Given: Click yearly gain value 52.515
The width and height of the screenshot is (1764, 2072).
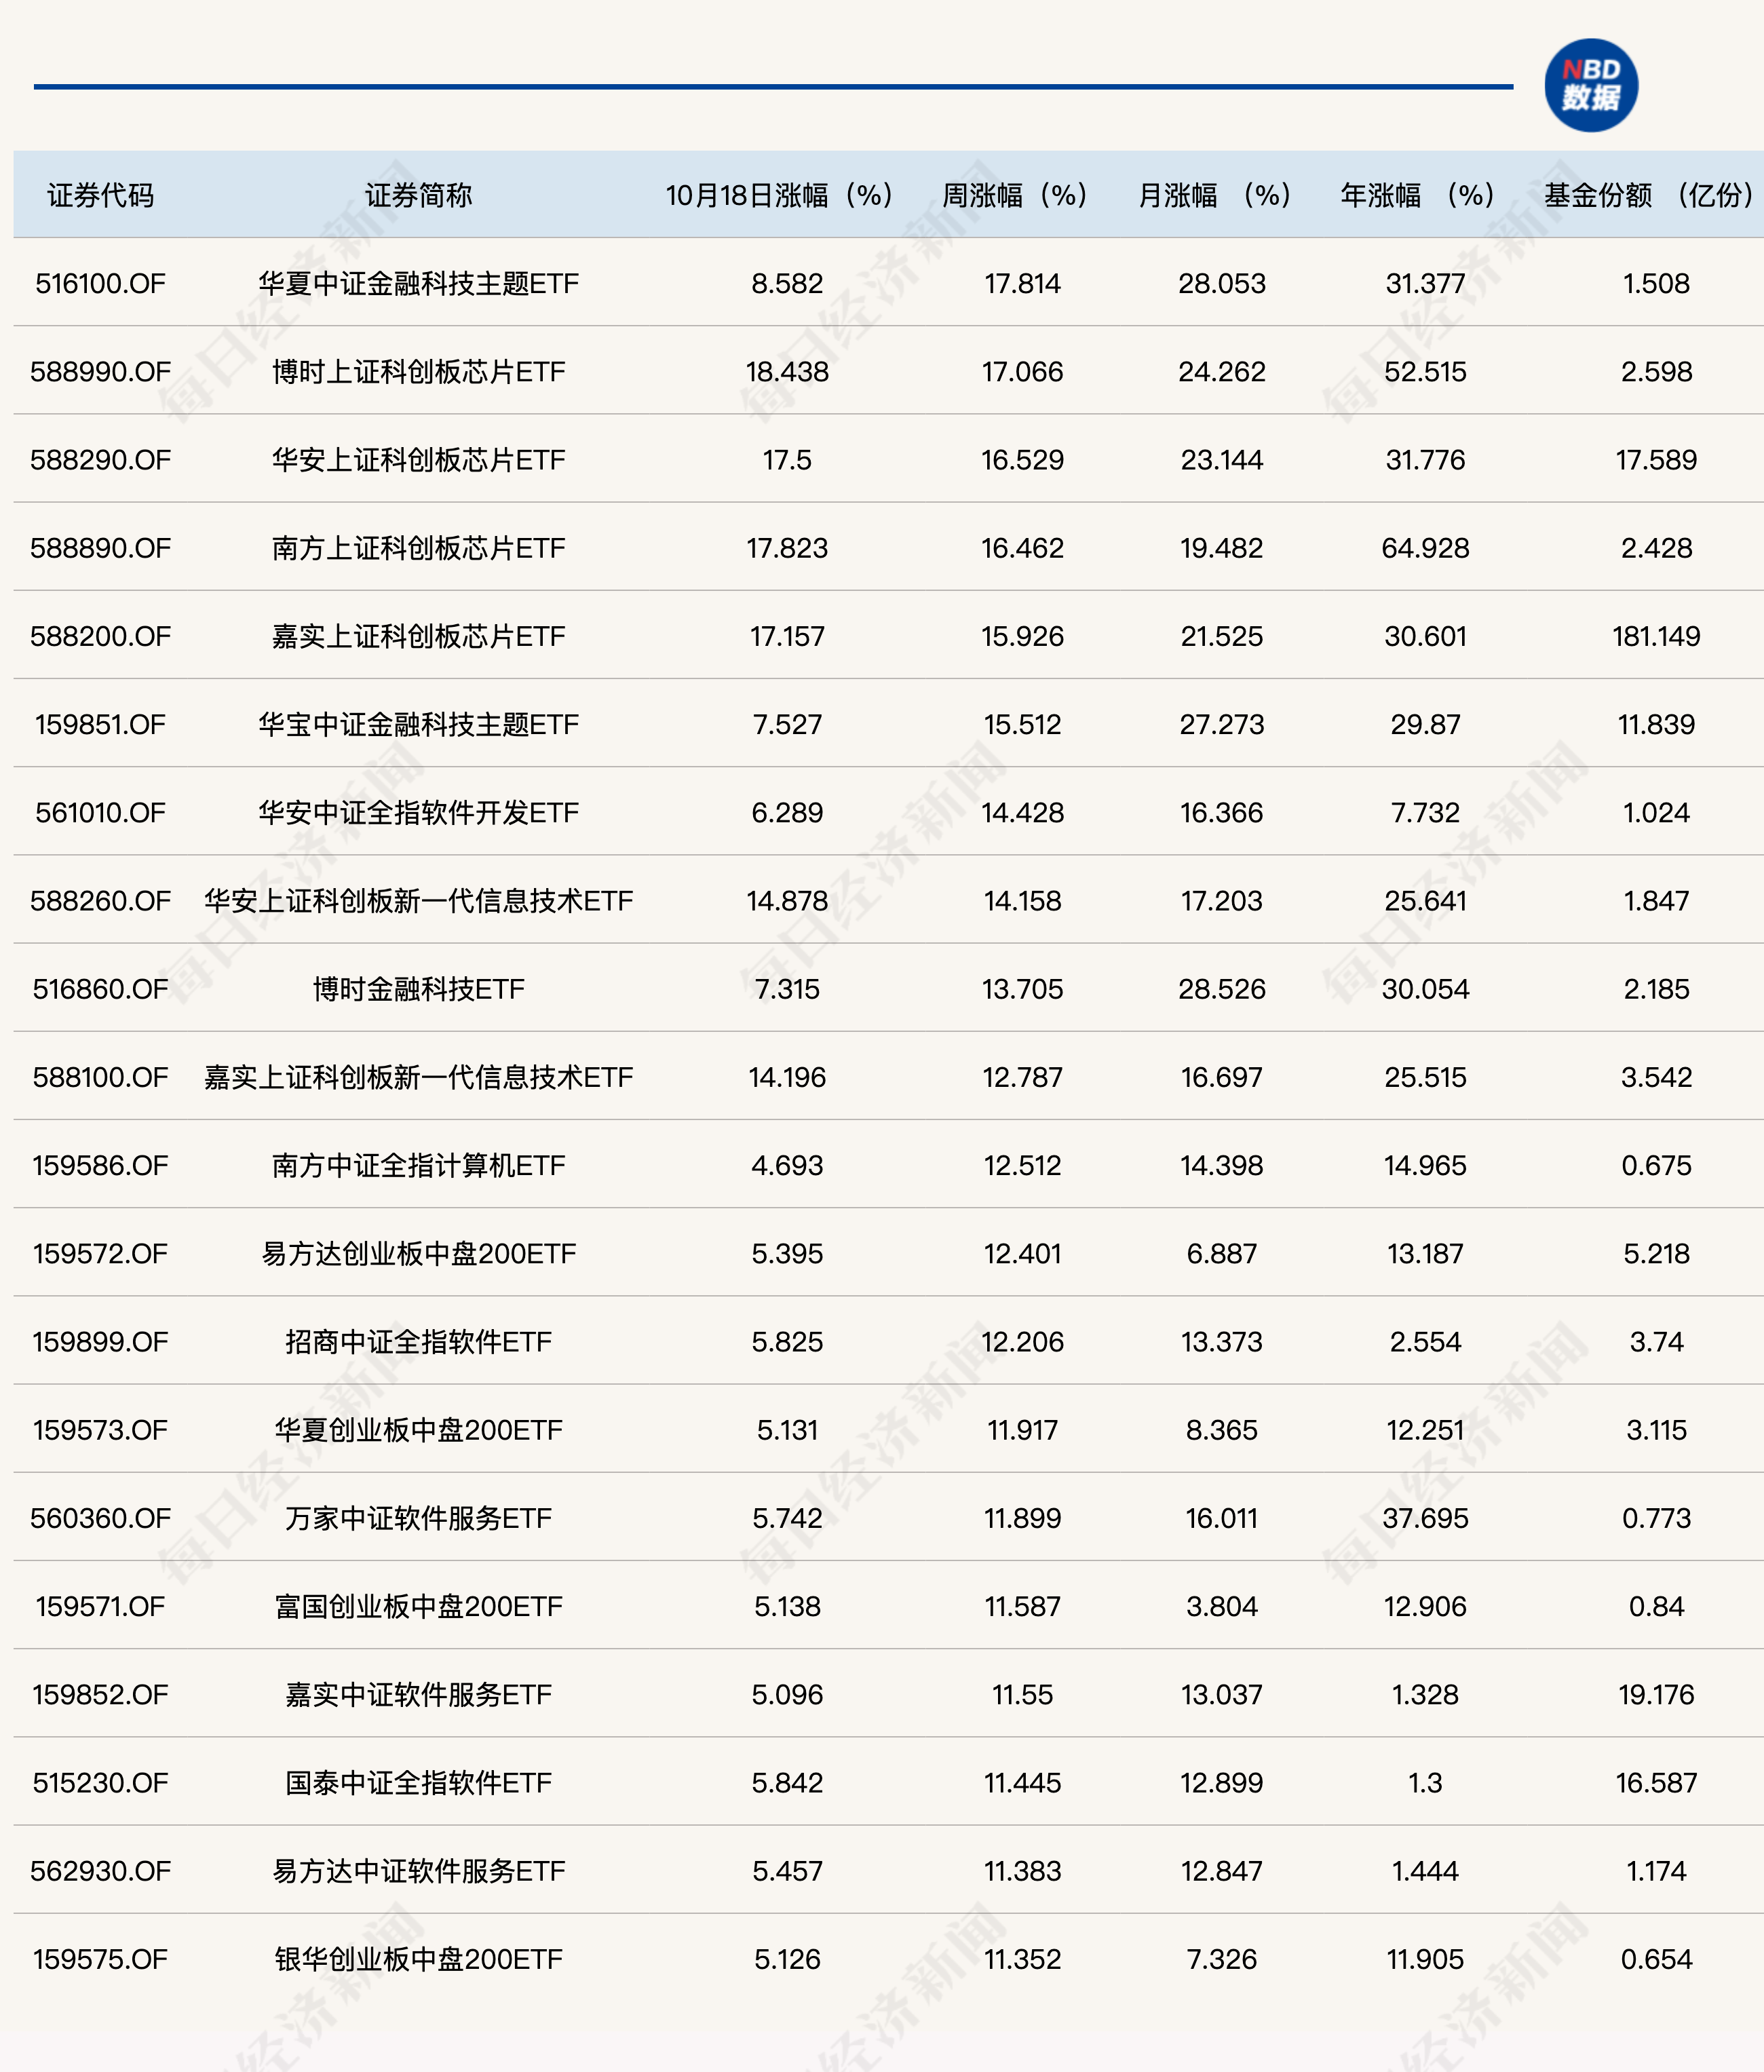Looking at the screenshot, I should pyautogui.click(x=1425, y=372).
